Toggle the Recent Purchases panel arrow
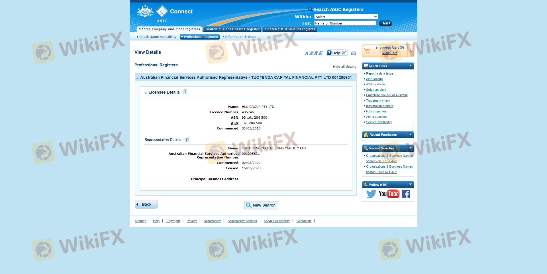This screenshot has width=547, height=274. pyautogui.click(x=410, y=135)
